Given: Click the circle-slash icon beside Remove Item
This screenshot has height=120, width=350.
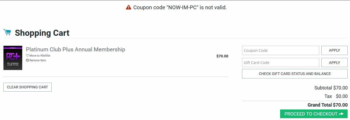Looking at the screenshot, I should click(x=27, y=61).
